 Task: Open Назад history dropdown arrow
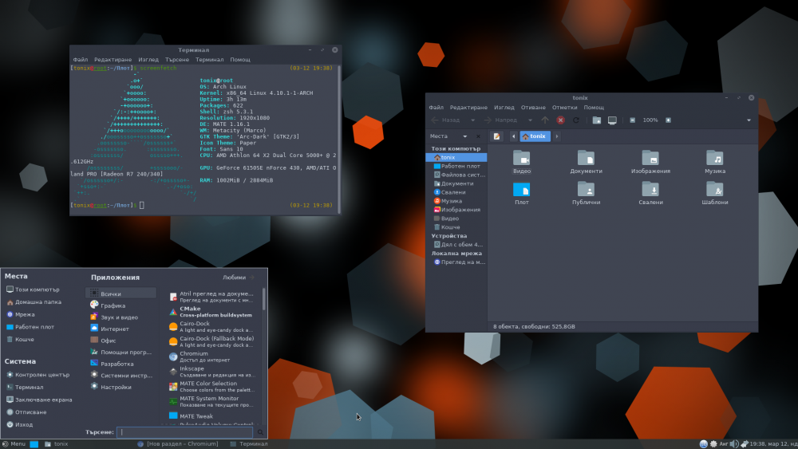coord(472,120)
